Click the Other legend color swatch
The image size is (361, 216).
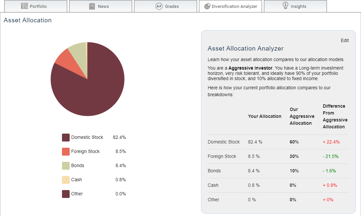tap(66, 194)
